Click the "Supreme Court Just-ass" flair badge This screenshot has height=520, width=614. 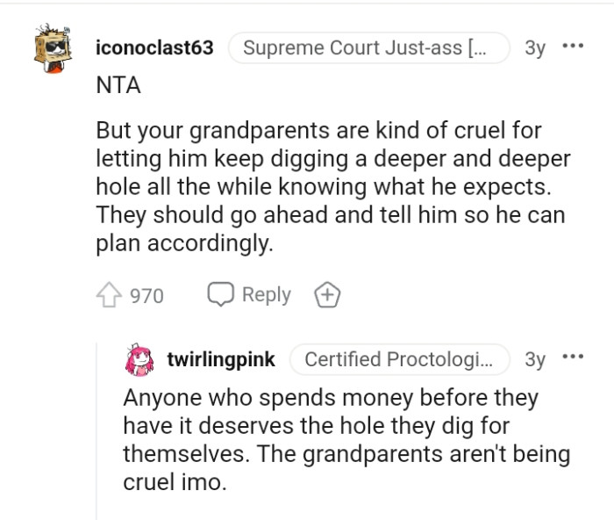(368, 48)
